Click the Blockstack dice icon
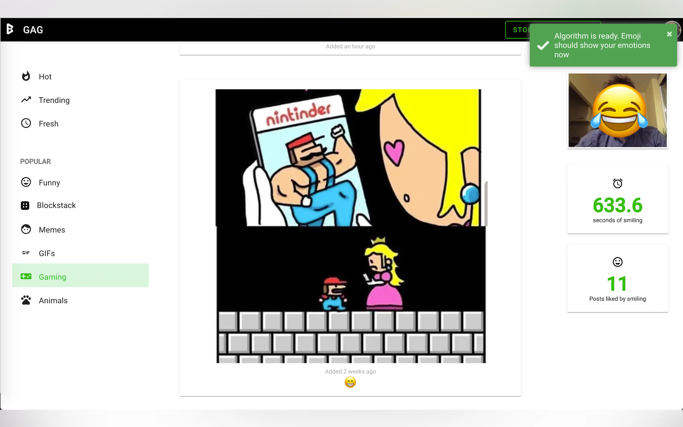Image resolution: width=683 pixels, height=427 pixels. pos(25,205)
